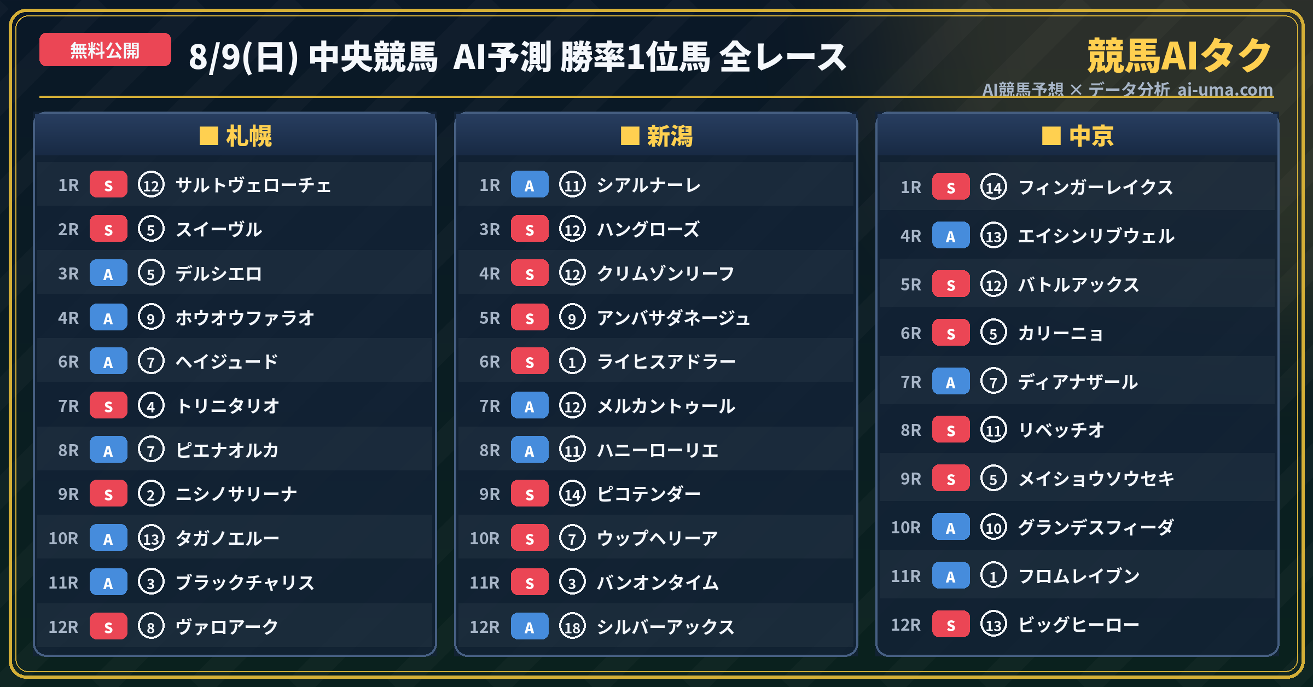Click the A rank badge for 新潟 1R
The width and height of the screenshot is (1313, 687).
pyautogui.click(x=530, y=185)
